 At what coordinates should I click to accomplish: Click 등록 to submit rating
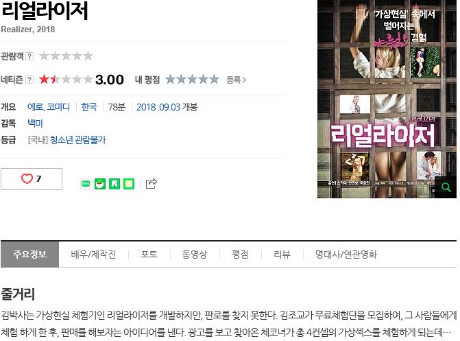(236, 80)
